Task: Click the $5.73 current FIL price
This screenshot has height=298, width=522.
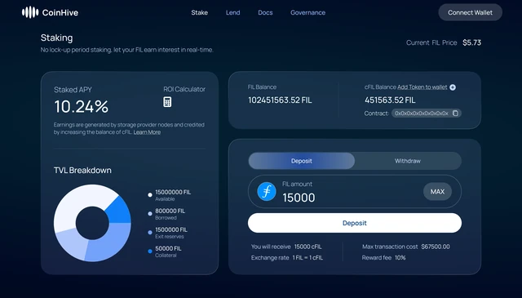Action: coord(471,42)
